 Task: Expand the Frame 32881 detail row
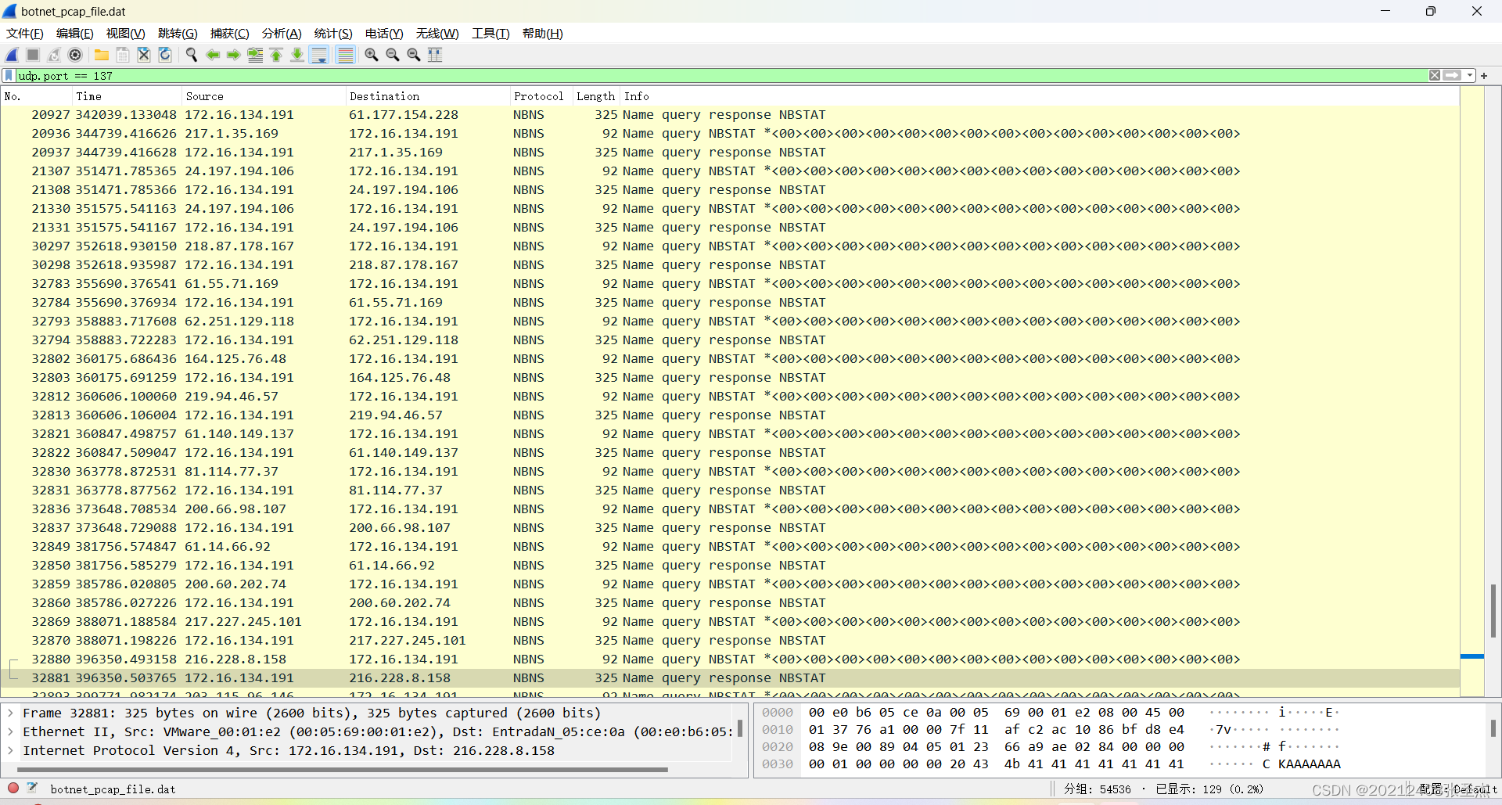pyautogui.click(x=10, y=713)
